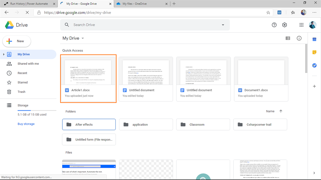Open the browser Settings and more menu
The height and width of the screenshot is (180, 321).
(314, 13)
